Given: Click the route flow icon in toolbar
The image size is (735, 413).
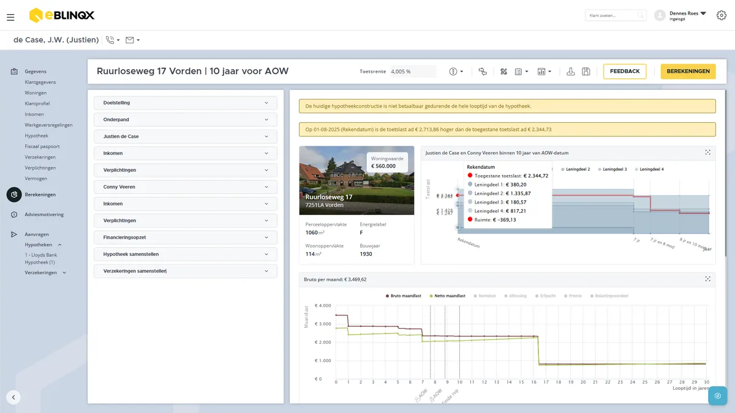Looking at the screenshot, I should 483,72.
